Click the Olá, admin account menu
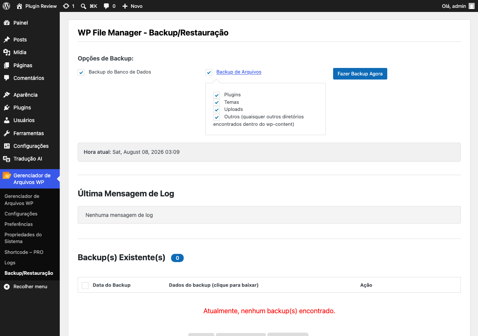478x336 pixels. 458,6
